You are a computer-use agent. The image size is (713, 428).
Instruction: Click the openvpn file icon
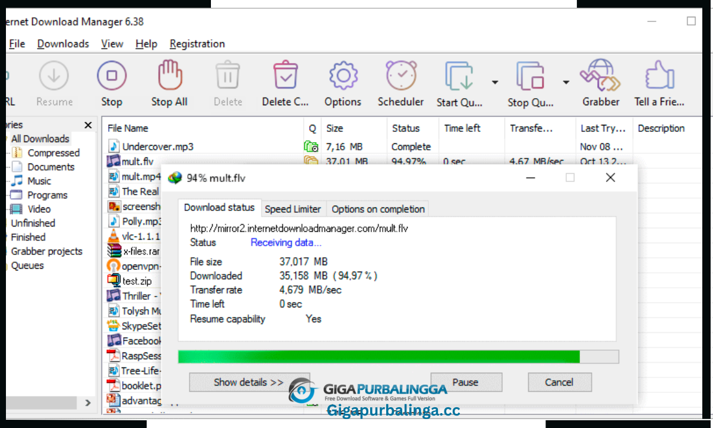pos(113,266)
